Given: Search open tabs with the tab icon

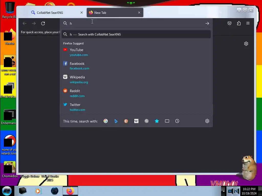Looking at the screenshot, I should click(167, 121).
